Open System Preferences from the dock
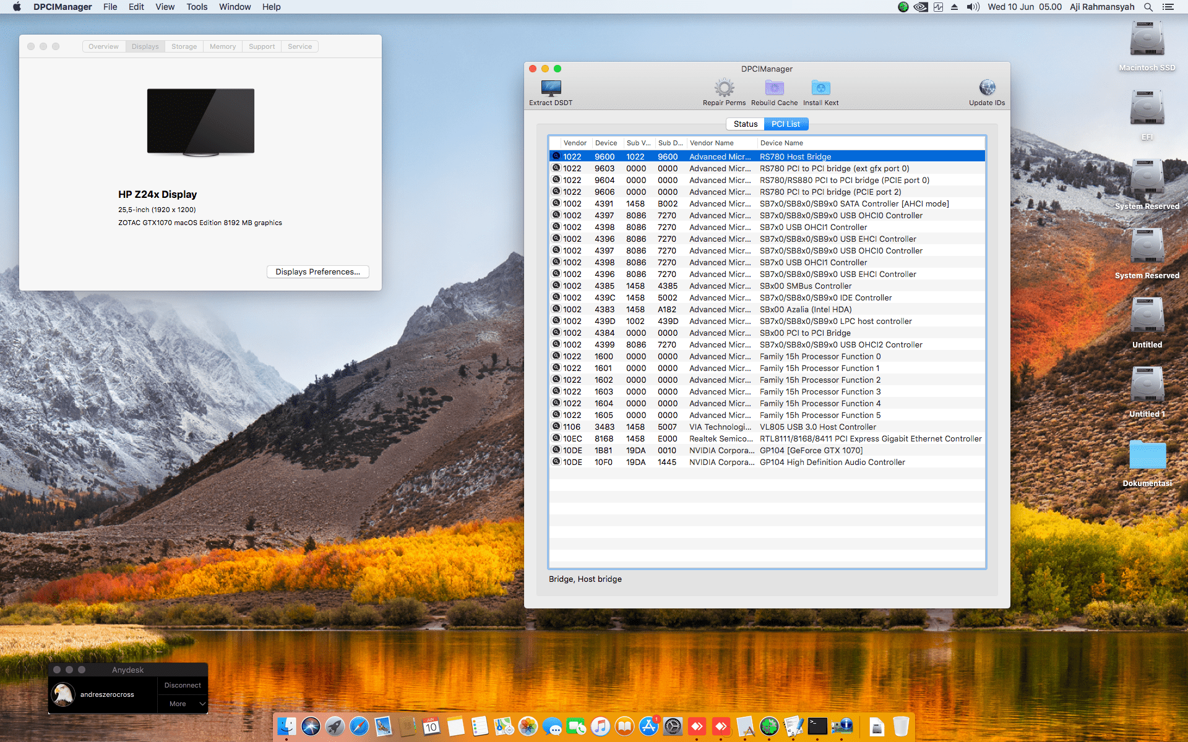Image resolution: width=1188 pixels, height=742 pixels. [x=673, y=726]
